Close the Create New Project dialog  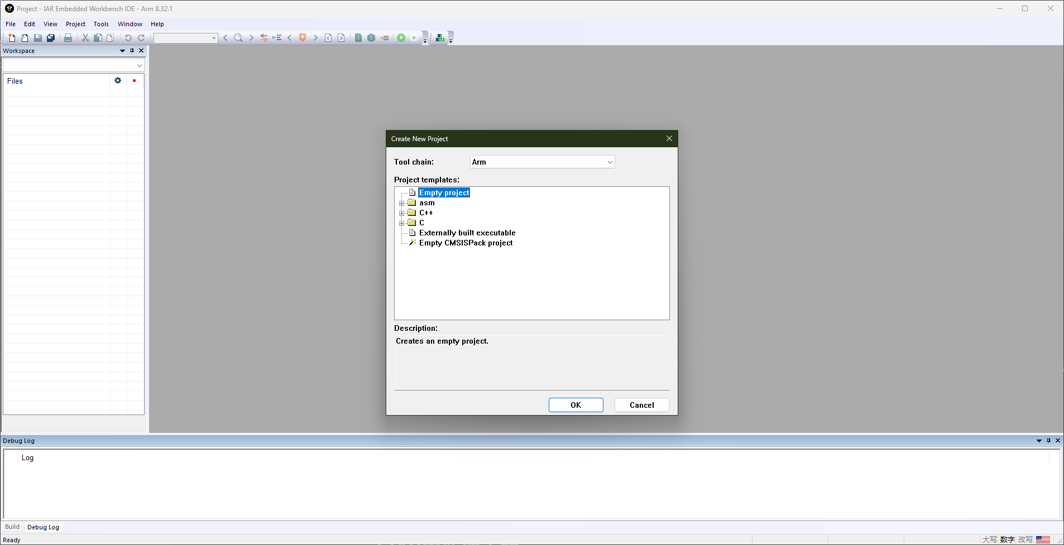click(x=669, y=138)
